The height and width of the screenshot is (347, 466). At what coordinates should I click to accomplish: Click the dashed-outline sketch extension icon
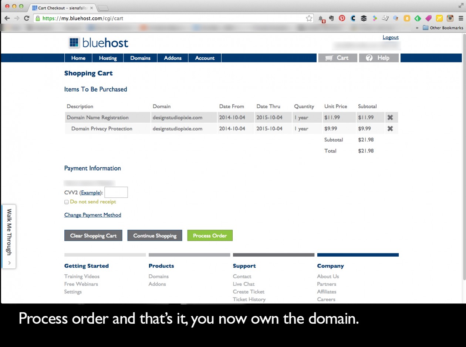tap(385, 18)
